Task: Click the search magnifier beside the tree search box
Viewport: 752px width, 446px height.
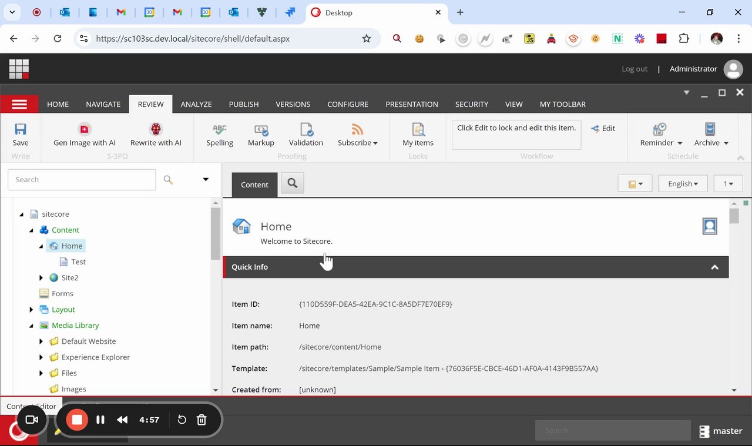Action: tap(169, 180)
